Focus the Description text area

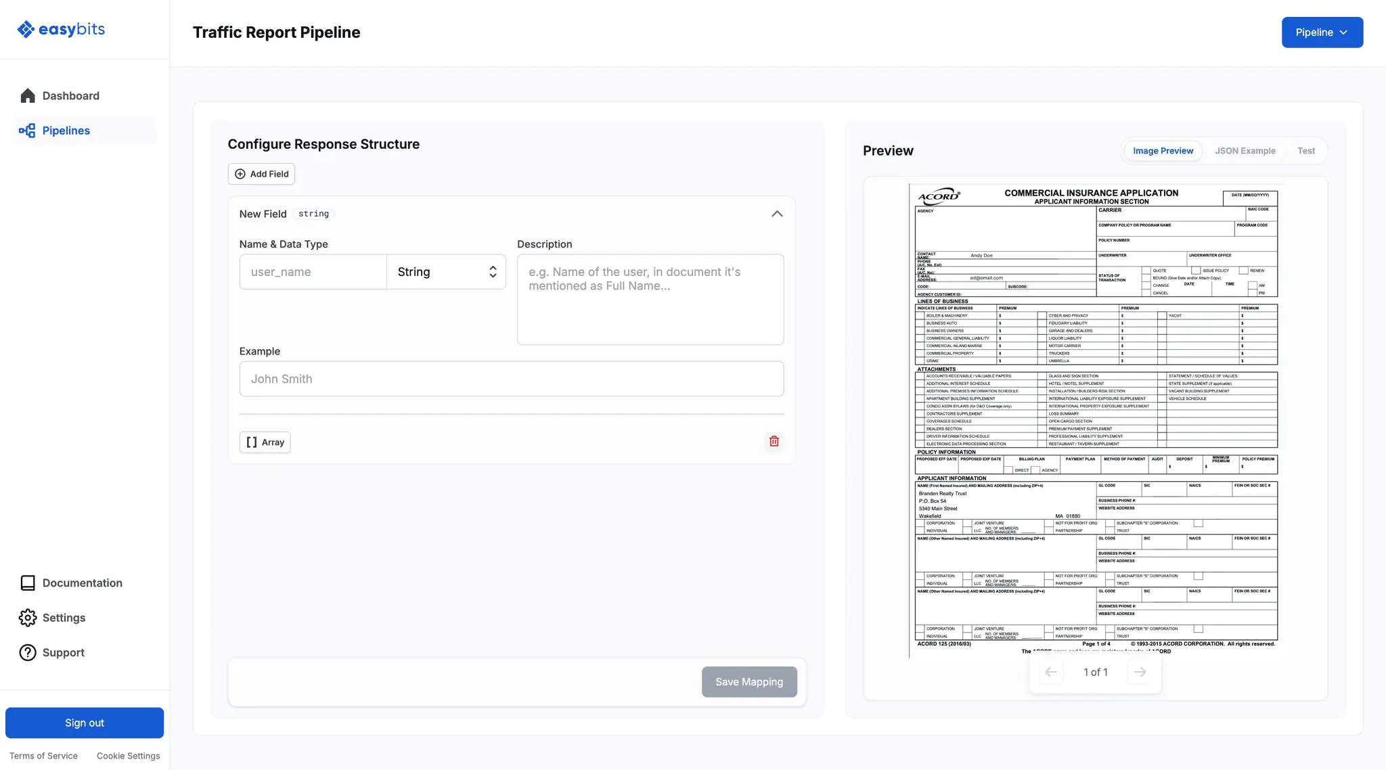click(650, 299)
